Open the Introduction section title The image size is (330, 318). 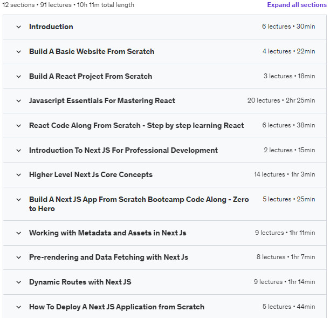(x=51, y=26)
